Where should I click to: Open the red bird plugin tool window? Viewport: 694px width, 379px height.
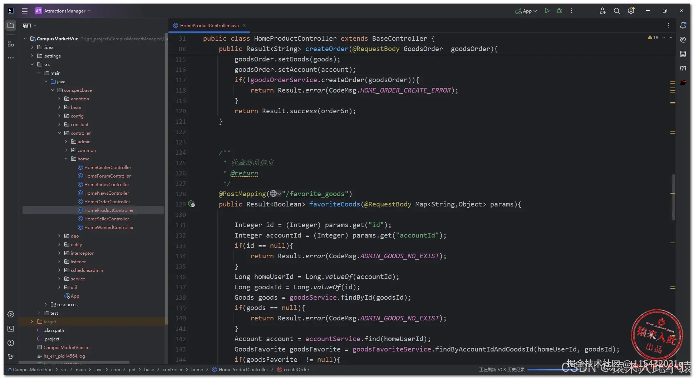pyautogui.click(x=683, y=83)
